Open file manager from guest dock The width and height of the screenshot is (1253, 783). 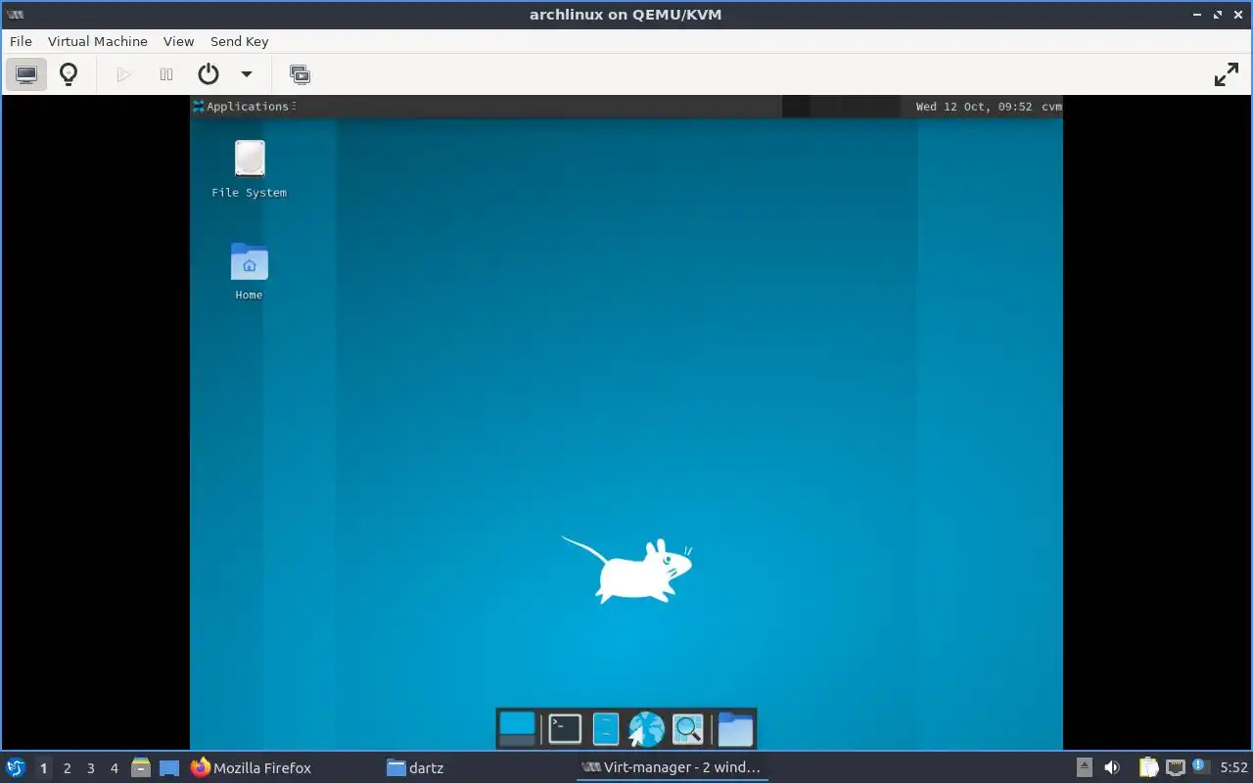(x=606, y=728)
